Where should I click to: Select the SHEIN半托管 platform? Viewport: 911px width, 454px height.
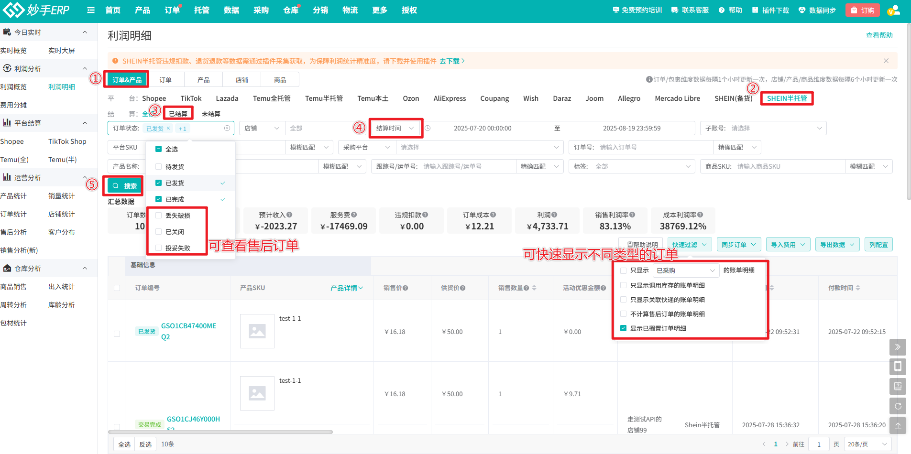coord(787,98)
